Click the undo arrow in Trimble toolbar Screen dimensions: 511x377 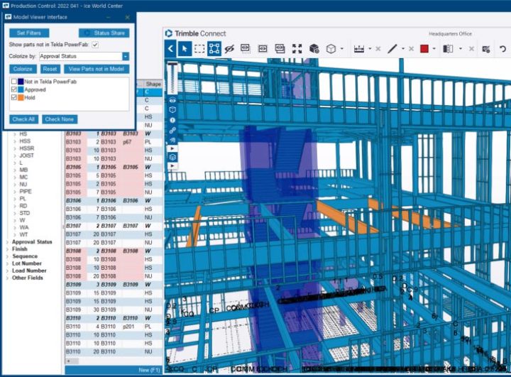click(x=502, y=49)
